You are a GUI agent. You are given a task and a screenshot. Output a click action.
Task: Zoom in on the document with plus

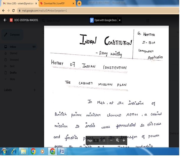click(x=124, y=141)
